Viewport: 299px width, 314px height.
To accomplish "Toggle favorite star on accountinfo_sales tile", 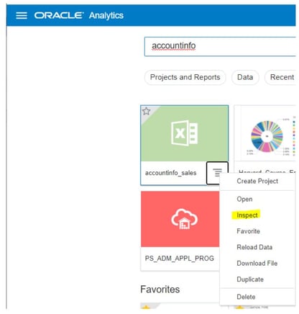I will (146, 111).
